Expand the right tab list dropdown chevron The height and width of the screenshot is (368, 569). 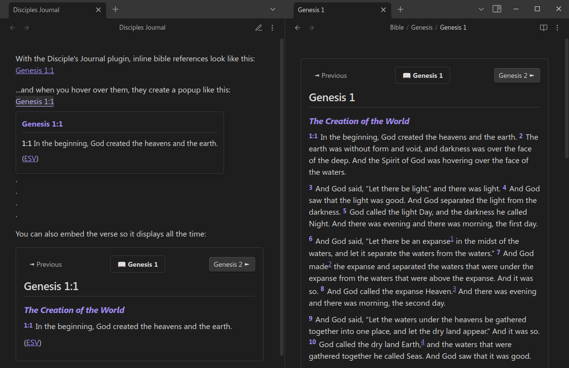pos(481,9)
